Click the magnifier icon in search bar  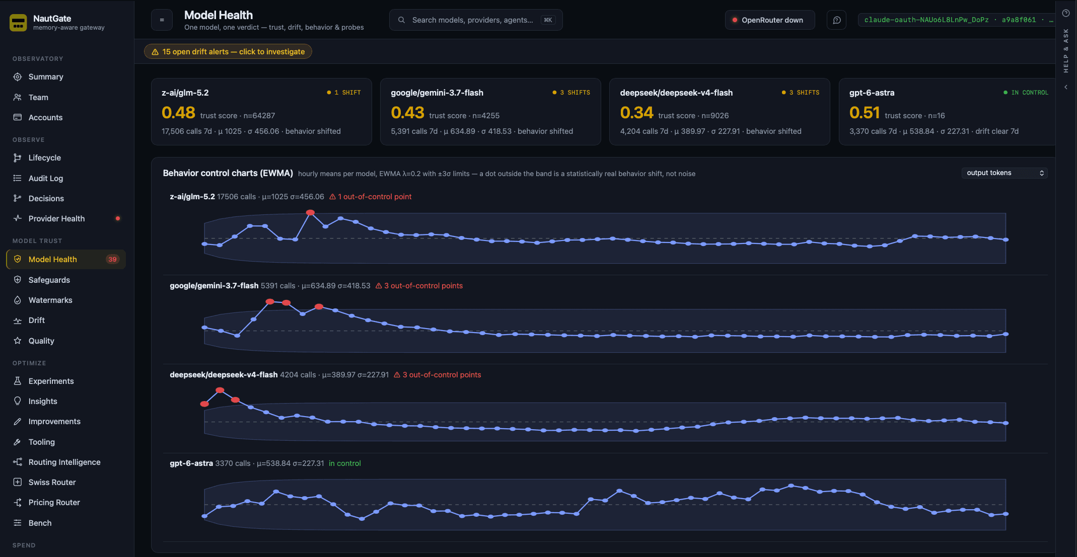coord(401,20)
